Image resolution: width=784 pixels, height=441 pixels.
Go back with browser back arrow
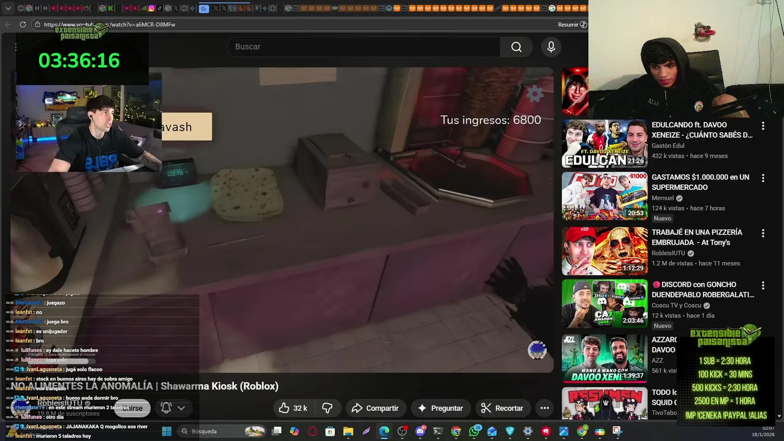8,24
